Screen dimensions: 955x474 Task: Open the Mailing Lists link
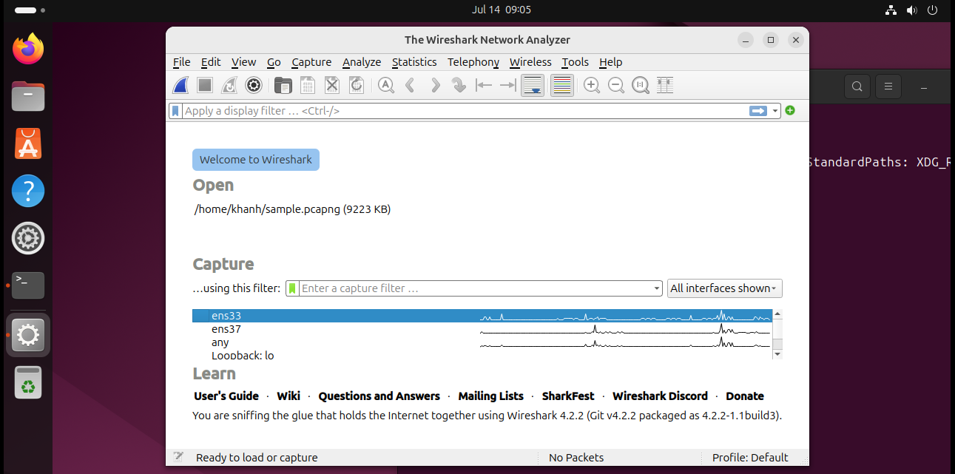point(491,396)
